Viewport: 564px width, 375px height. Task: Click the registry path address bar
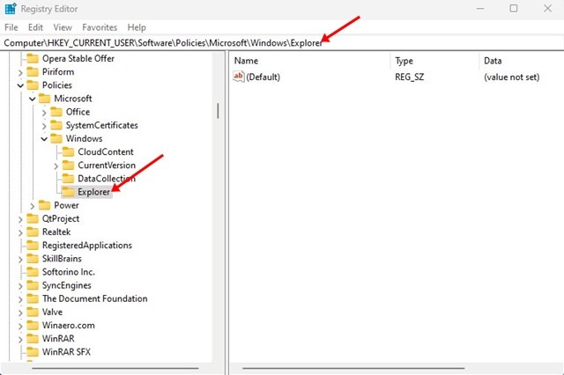click(282, 42)
